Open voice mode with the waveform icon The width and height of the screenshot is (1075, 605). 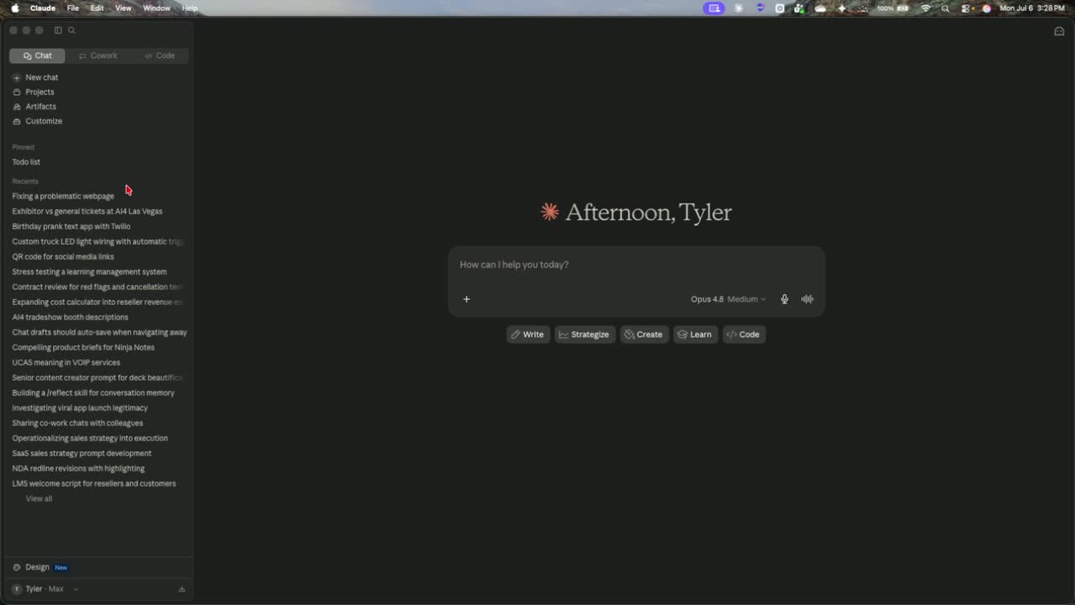click(807, 299)
